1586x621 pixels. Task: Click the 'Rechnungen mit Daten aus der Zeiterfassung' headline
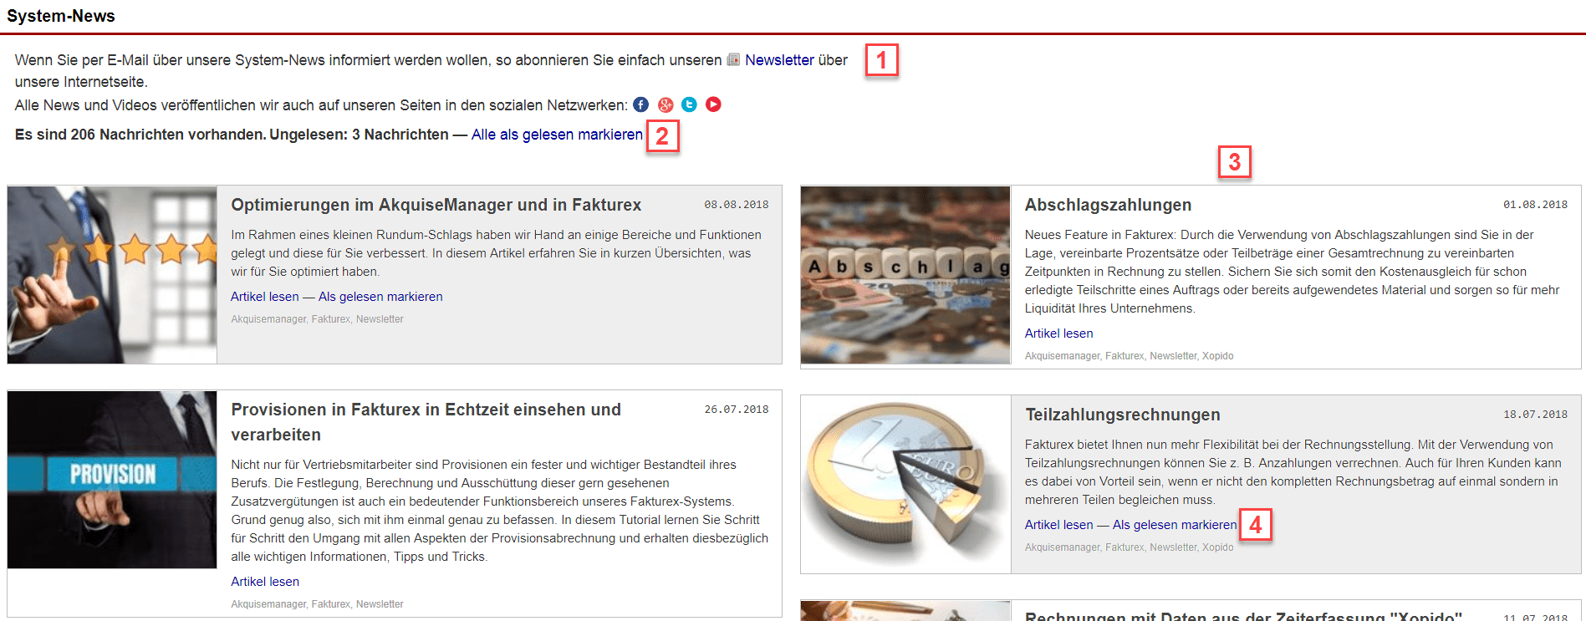coord(1242,616)
